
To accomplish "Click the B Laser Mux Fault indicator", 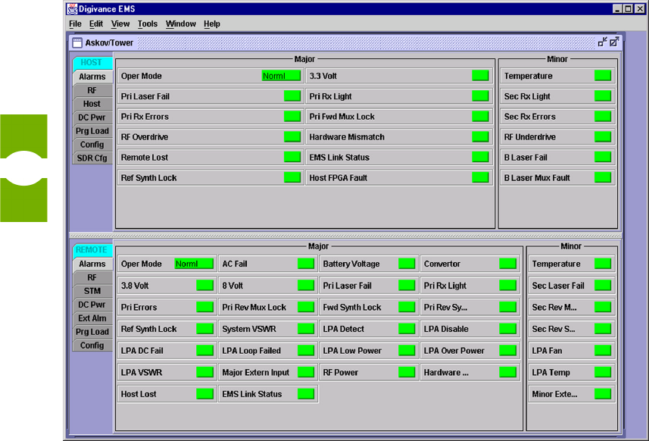I will (603, 177).
